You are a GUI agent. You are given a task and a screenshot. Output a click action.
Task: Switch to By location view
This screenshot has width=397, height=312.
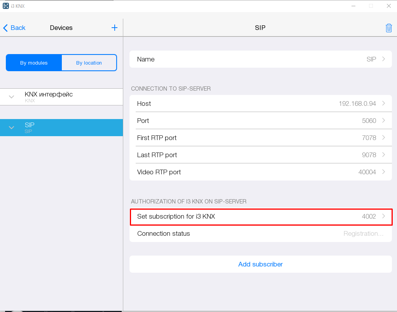89,63
